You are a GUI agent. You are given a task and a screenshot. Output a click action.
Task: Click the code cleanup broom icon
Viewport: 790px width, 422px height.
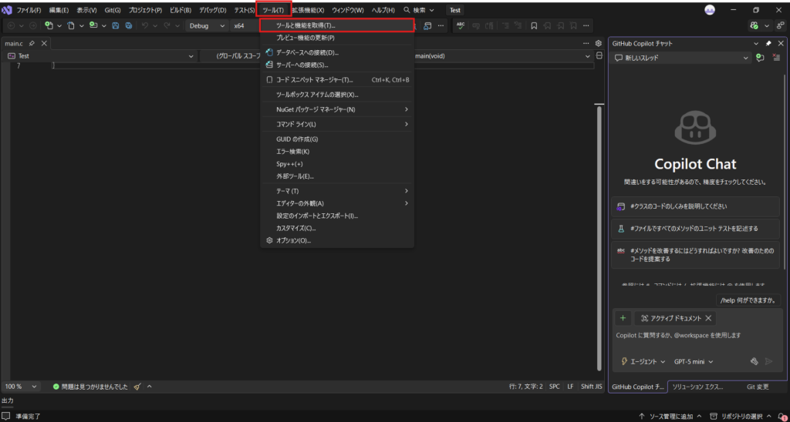137,386
